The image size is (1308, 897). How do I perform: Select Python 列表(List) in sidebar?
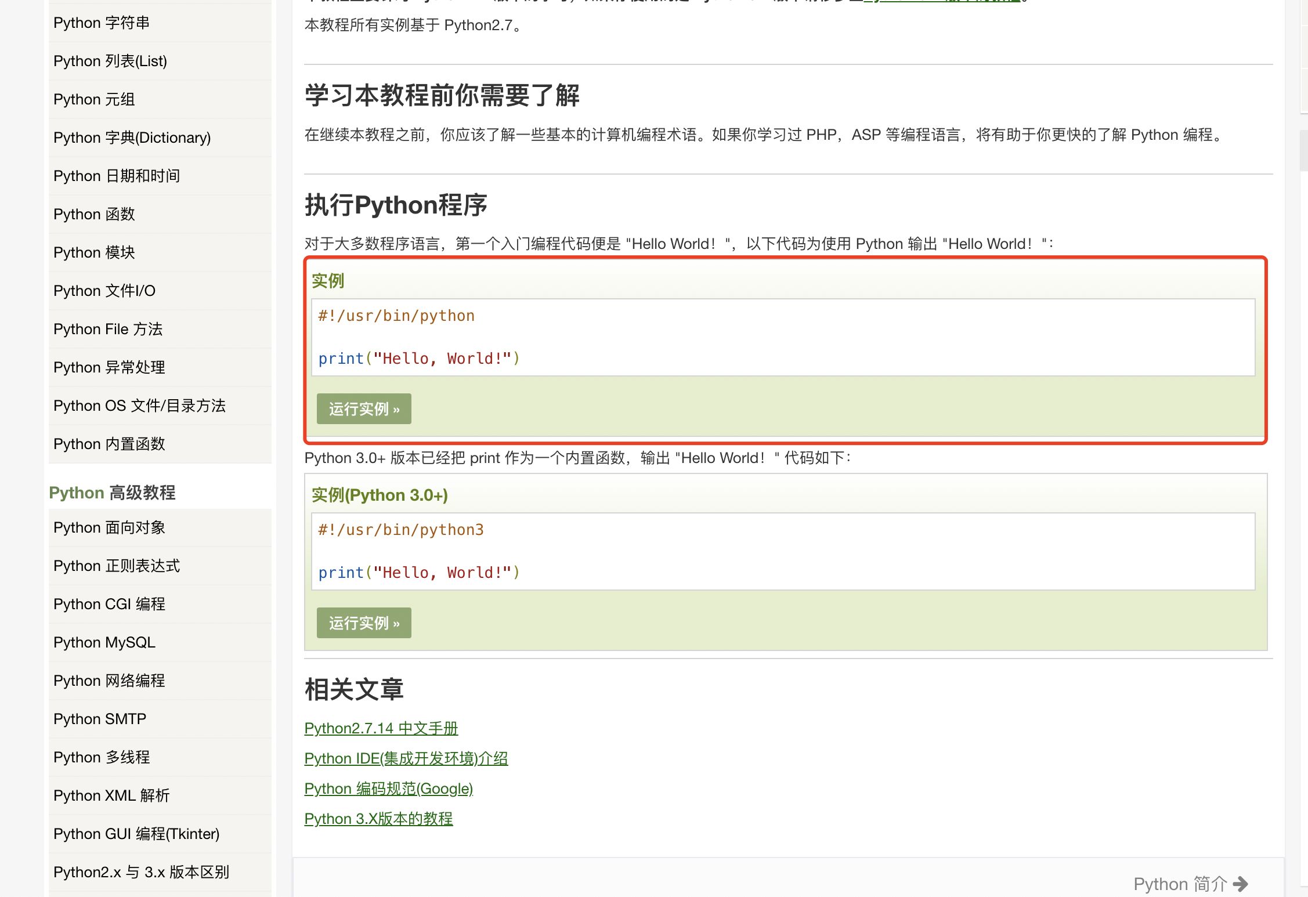110,61
